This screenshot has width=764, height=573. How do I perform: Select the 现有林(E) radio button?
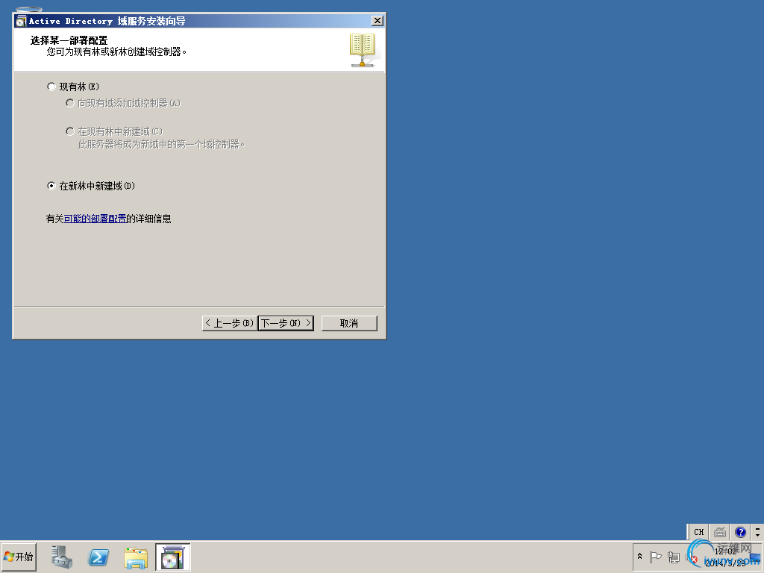tap(51, 87)
